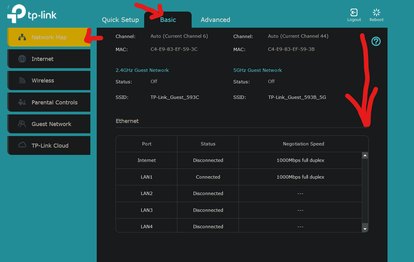The width and height of the screenshot is (414, 262).
Task: Click SSID TP-Link_Guest_593B_5G
Action: tap(297, 97)
